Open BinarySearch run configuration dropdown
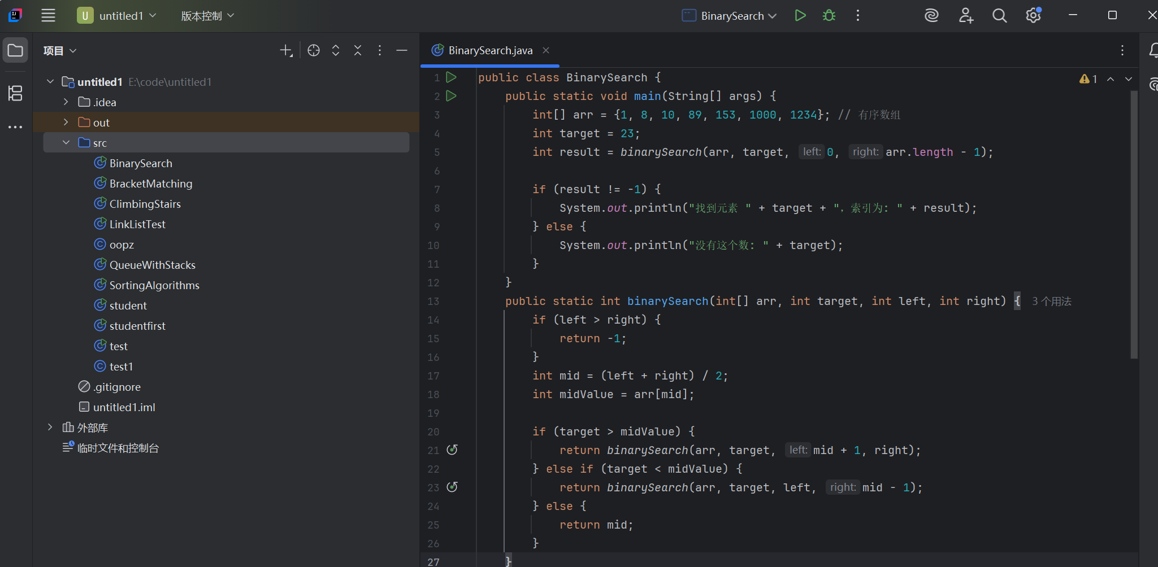Viewport: 1158px width, 567px height. click(x=730, y=16)
